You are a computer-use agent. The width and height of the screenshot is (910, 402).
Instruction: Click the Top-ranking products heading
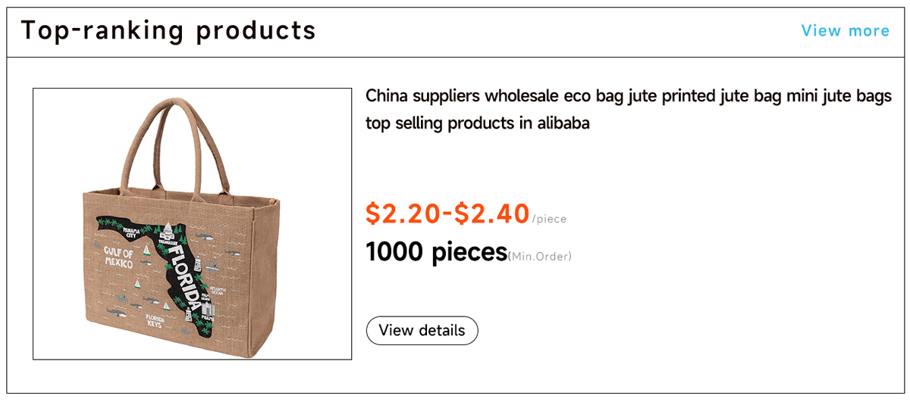tap(168, 31)
